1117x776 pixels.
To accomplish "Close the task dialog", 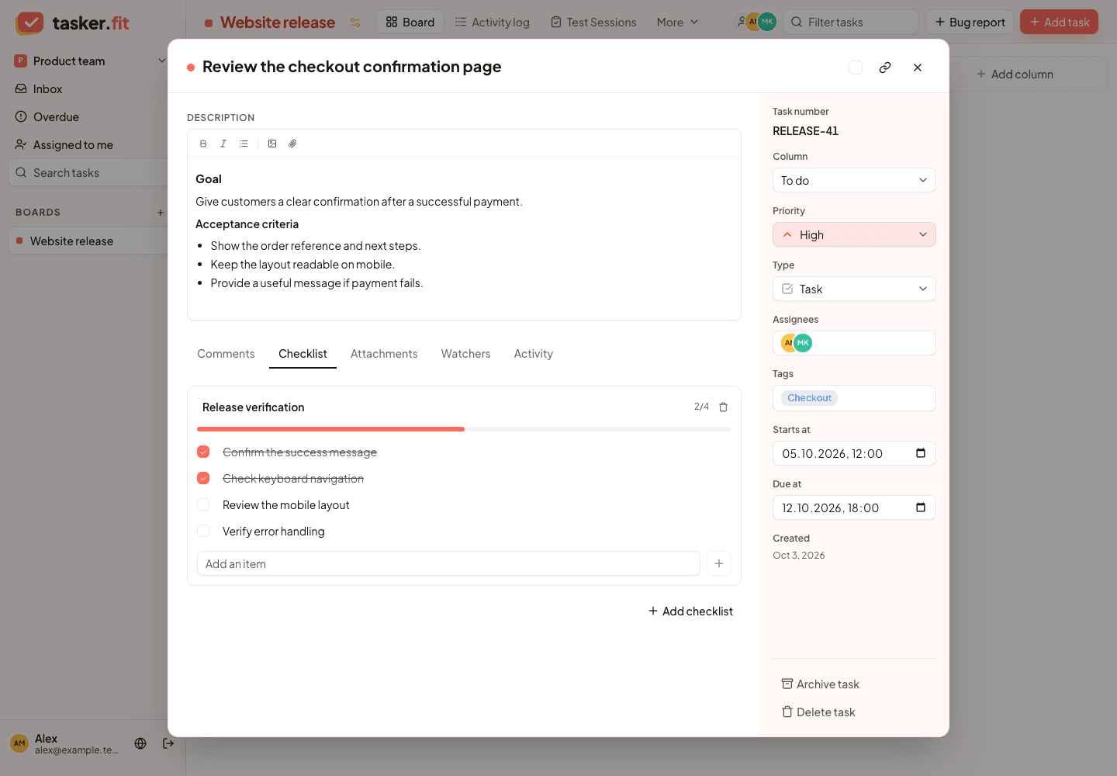I will pos(918,68).
